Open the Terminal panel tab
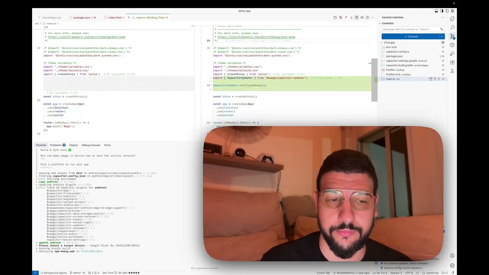Viewport: 489px width, 275px height. tap(41, 145)
